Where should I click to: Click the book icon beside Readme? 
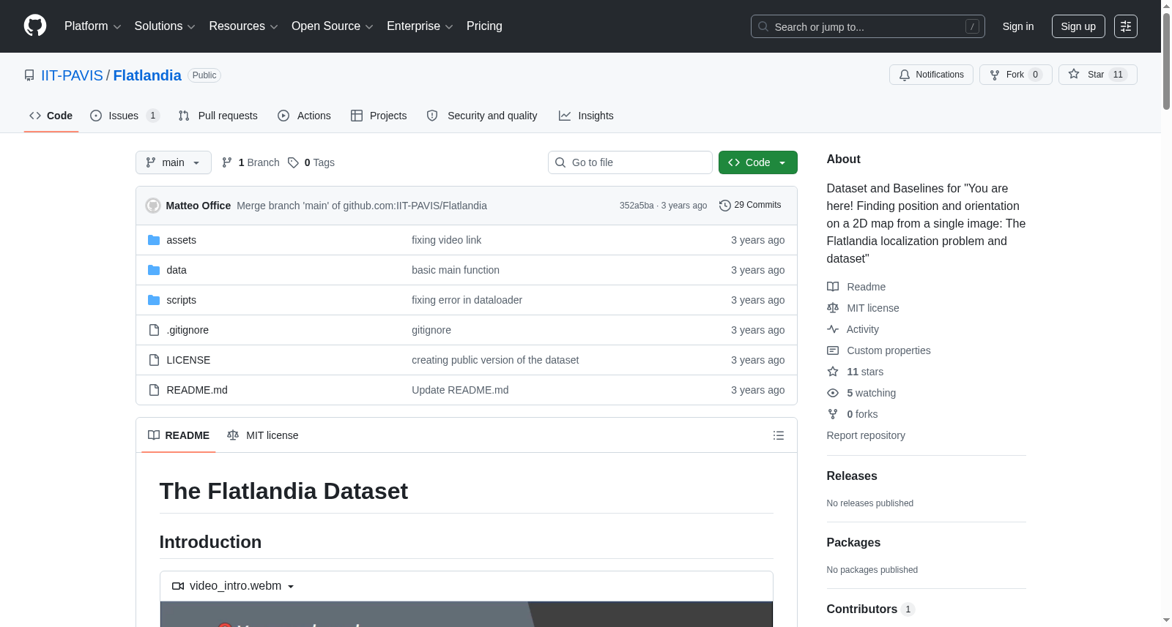(833, 287)
